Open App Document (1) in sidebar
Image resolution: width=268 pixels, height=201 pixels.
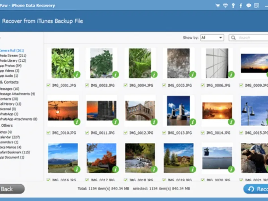coord(12,157)
